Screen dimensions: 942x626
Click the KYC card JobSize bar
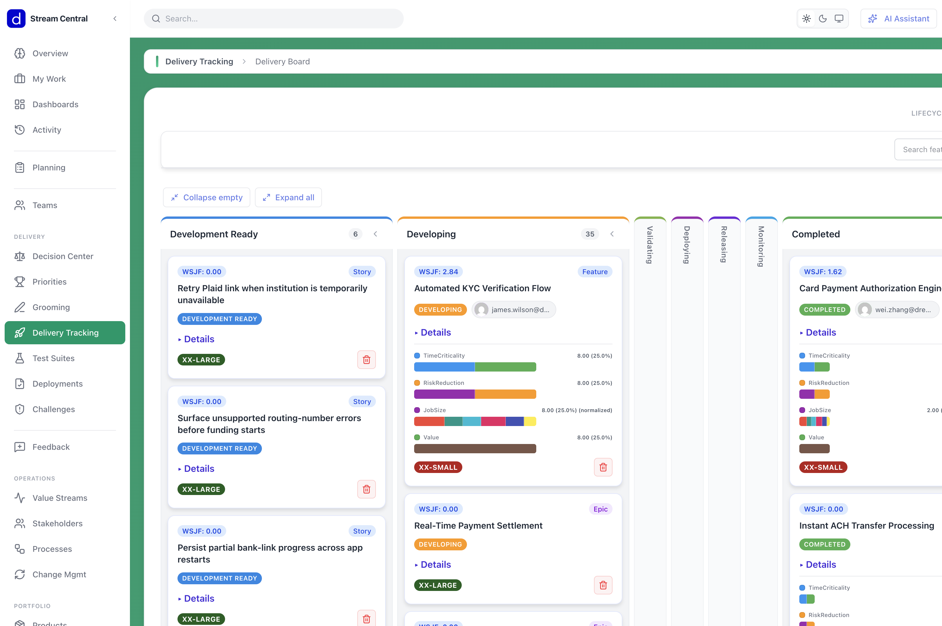click(475, 422)
